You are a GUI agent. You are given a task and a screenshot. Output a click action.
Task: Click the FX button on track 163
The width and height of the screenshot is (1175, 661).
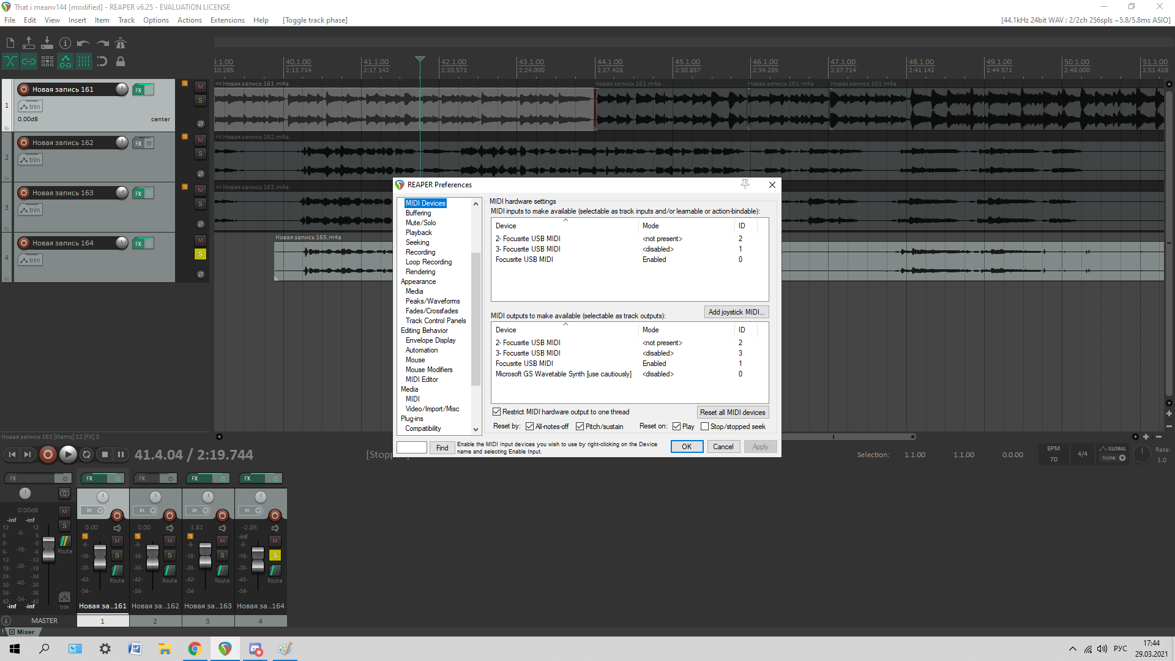point(138,193)
